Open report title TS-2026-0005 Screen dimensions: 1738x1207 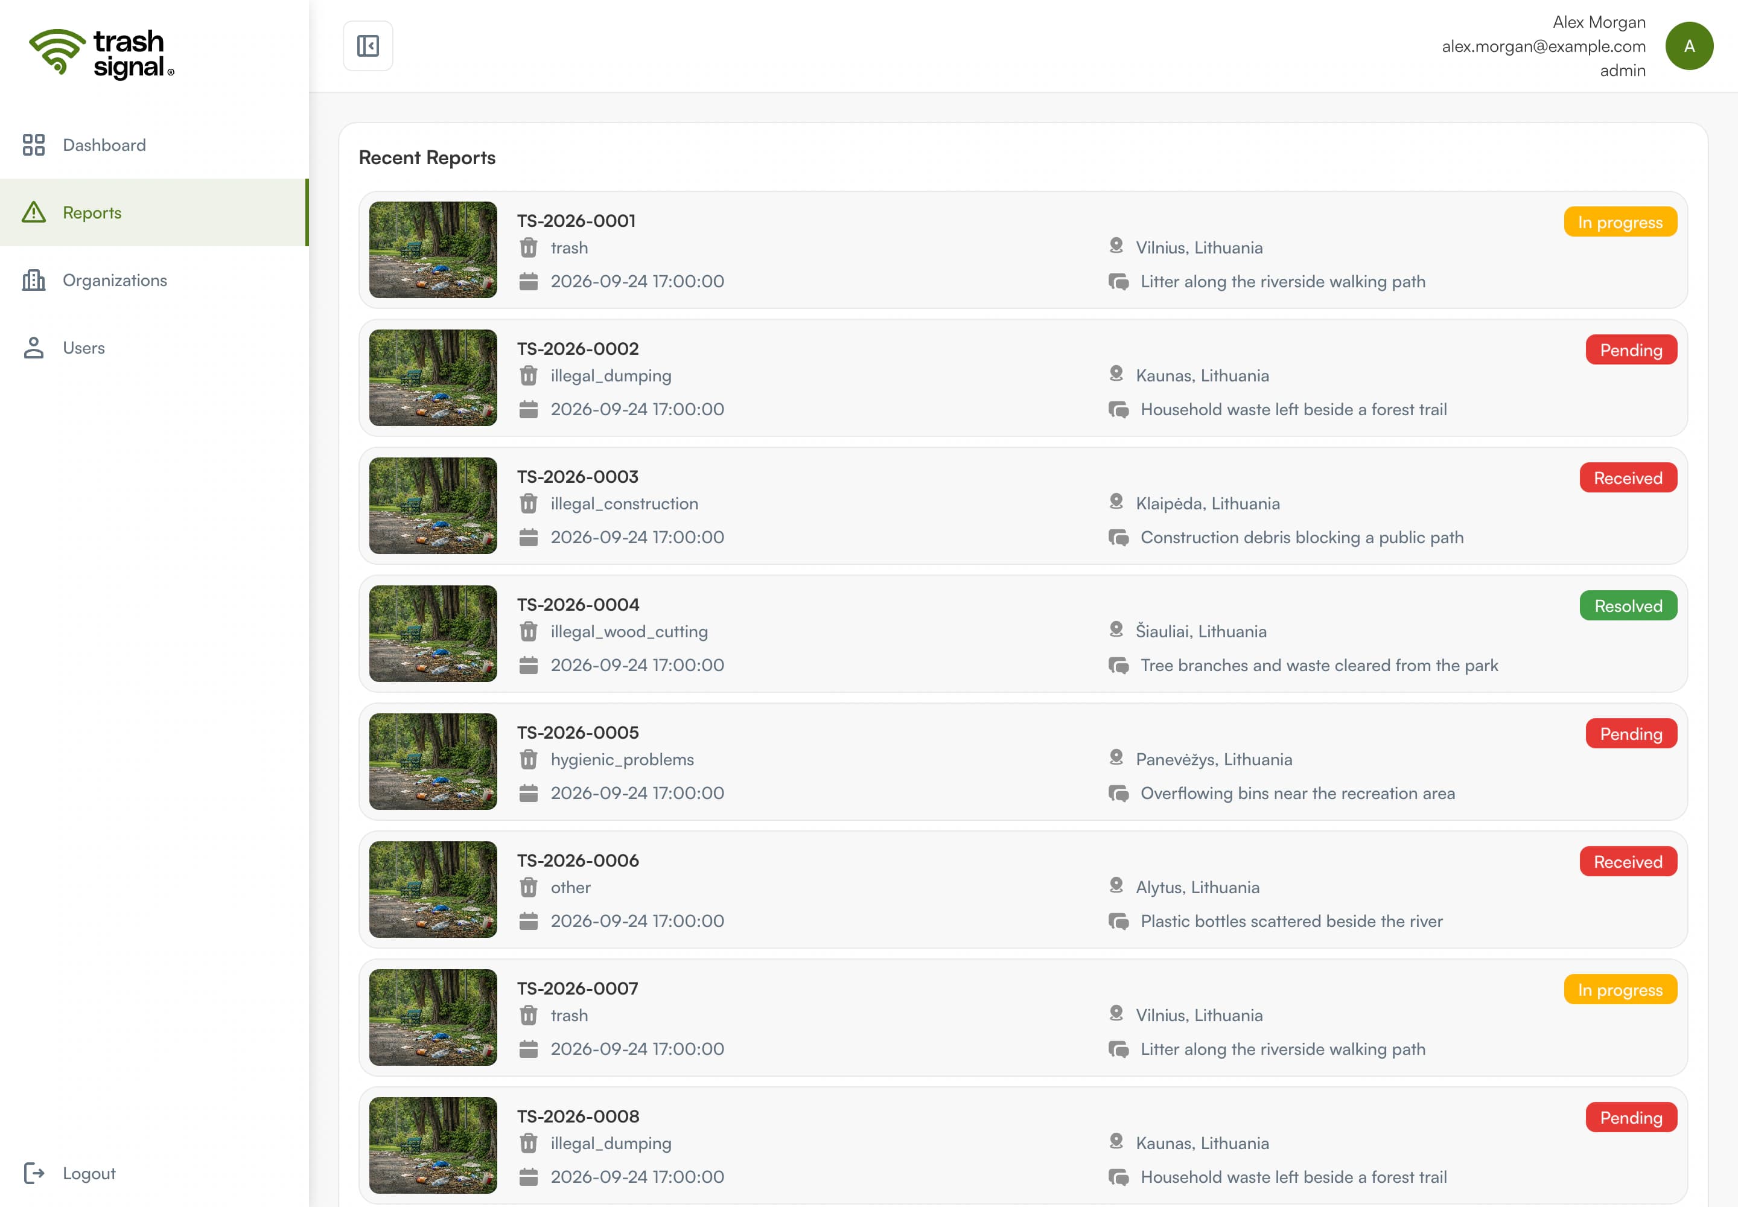[x=577, y=732]
